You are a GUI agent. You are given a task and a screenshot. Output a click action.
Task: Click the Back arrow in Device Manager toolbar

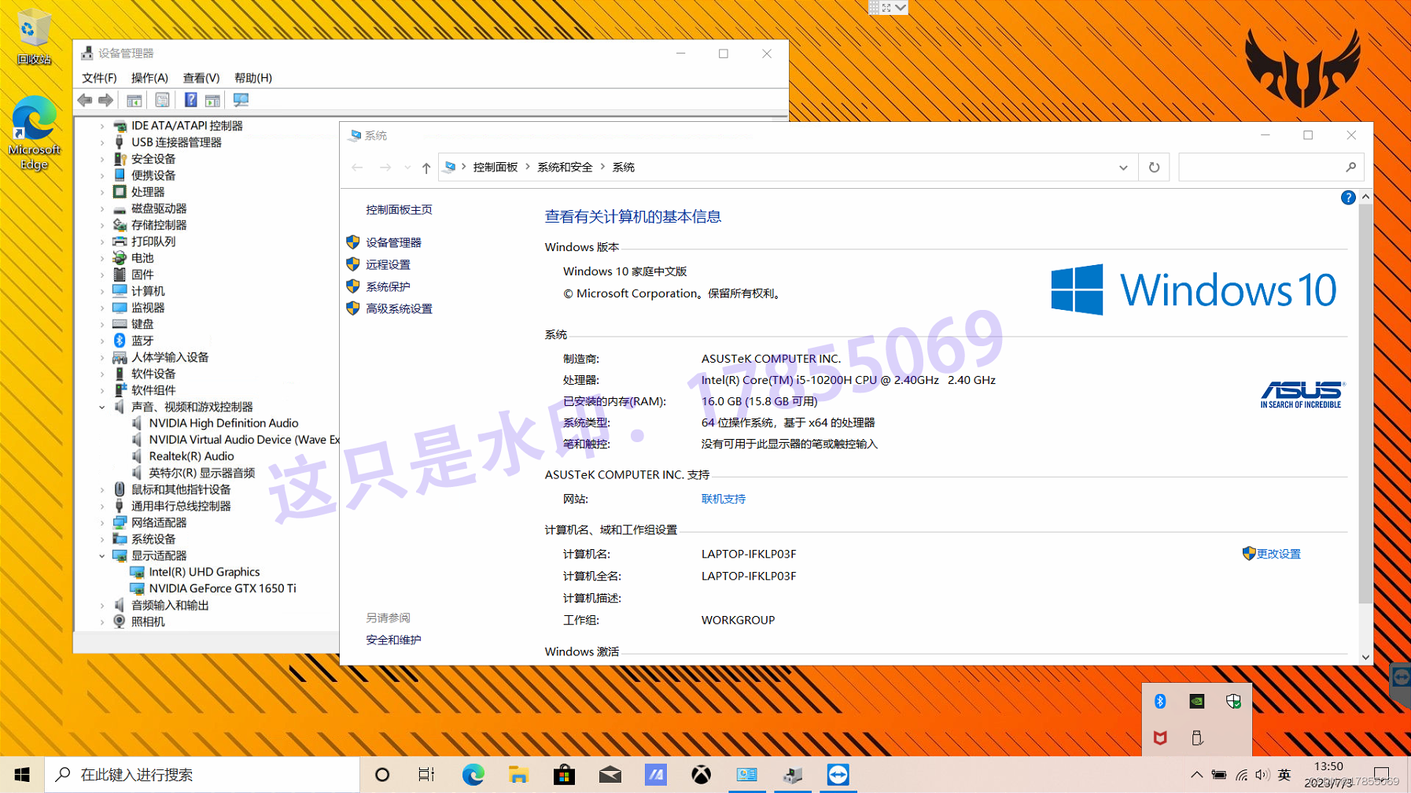(x=85, y=100)
